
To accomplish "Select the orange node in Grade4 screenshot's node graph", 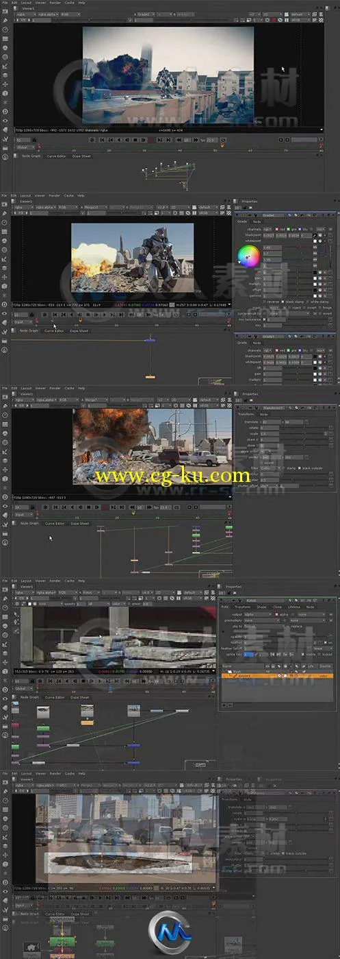I will (150, 377).
